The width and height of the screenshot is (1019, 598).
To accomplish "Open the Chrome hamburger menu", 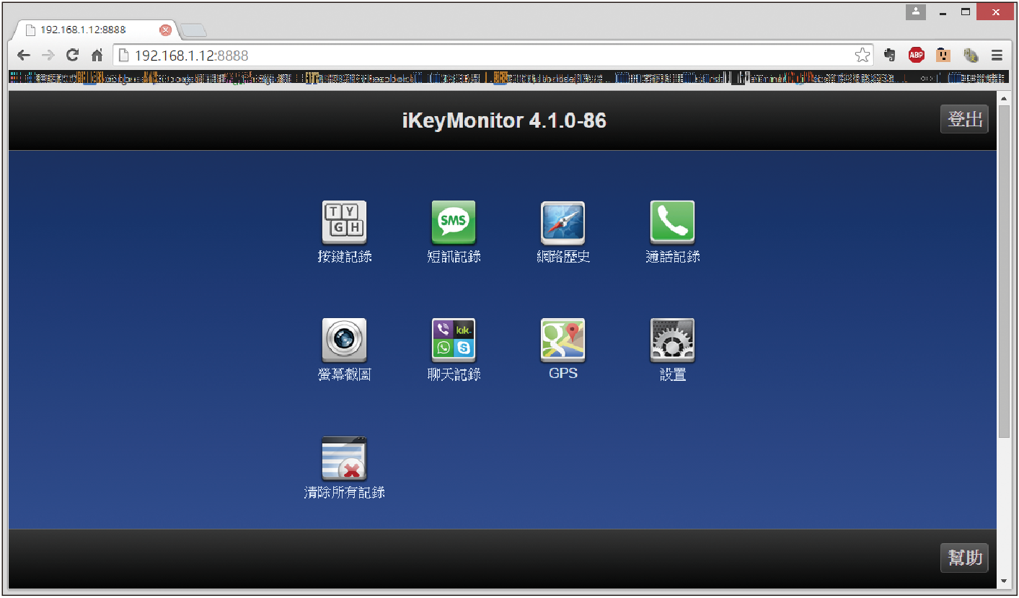I will tap(997, 56).
